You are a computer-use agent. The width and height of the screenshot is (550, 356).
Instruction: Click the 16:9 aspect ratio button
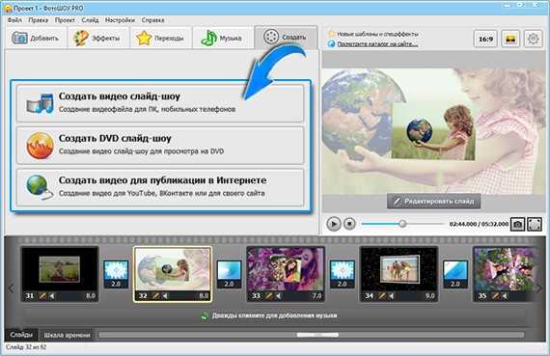click(x=485, y=39)
